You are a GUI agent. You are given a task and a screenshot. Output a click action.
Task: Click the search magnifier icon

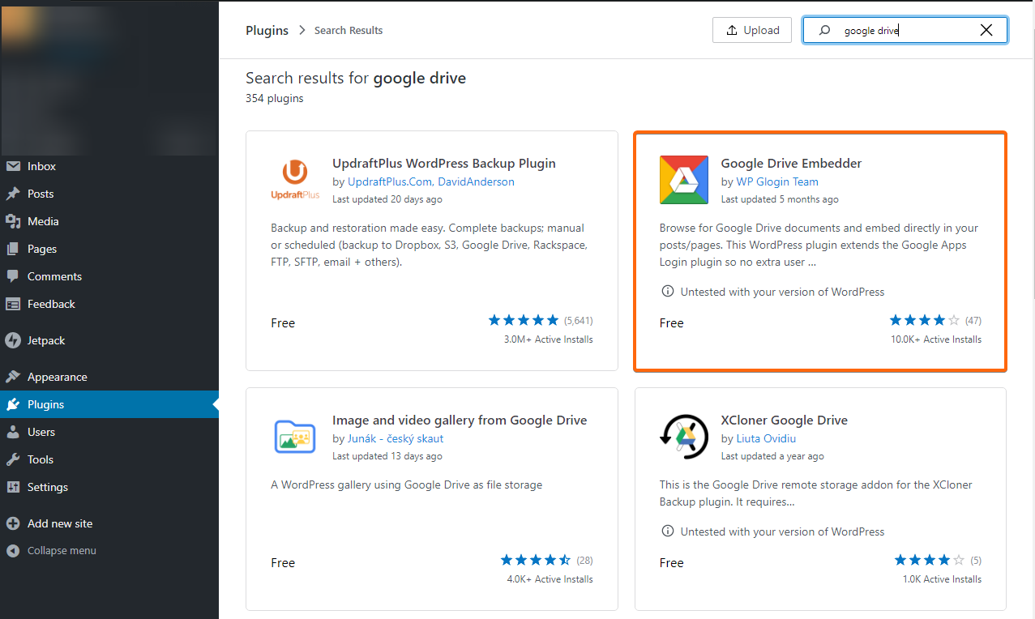click(824, 30)
